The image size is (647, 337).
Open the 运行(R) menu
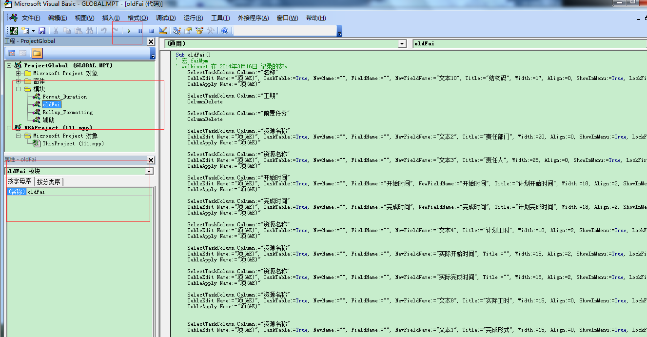pos(194,18)
